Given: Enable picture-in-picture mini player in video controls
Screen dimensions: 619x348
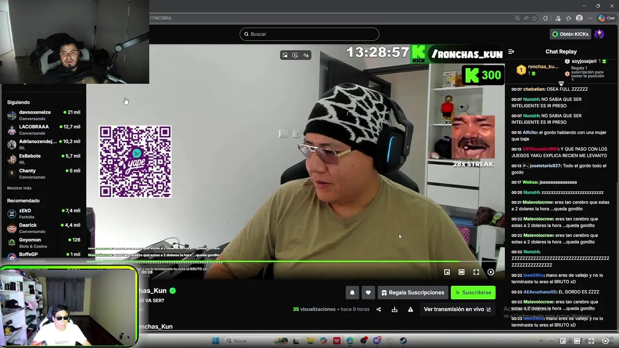Looking at the screenshot, I should pyautogui.click(x=447, y=272).
